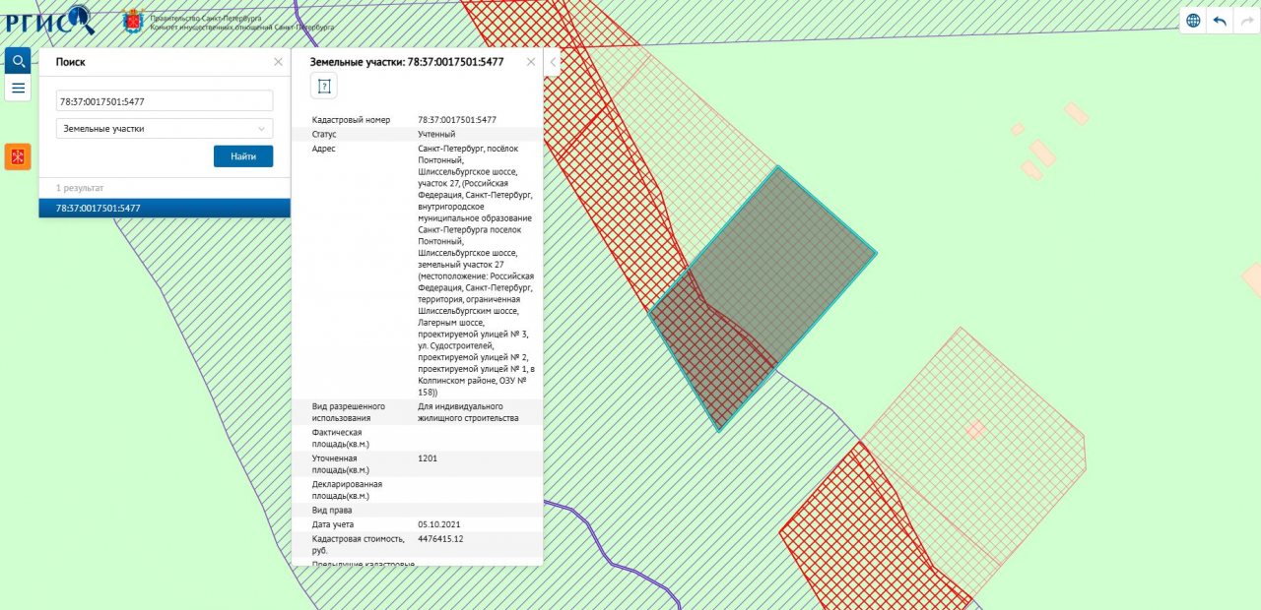The width and height of the screenshot is (1261, 610).
Task: Open the hamburger layers menu
Action: 18,88
